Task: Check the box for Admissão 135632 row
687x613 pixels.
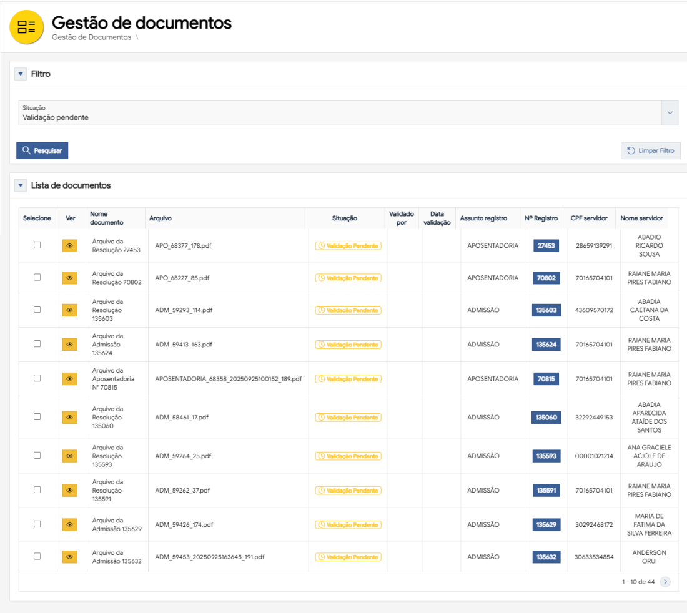Action: click(x=37, y=556)
